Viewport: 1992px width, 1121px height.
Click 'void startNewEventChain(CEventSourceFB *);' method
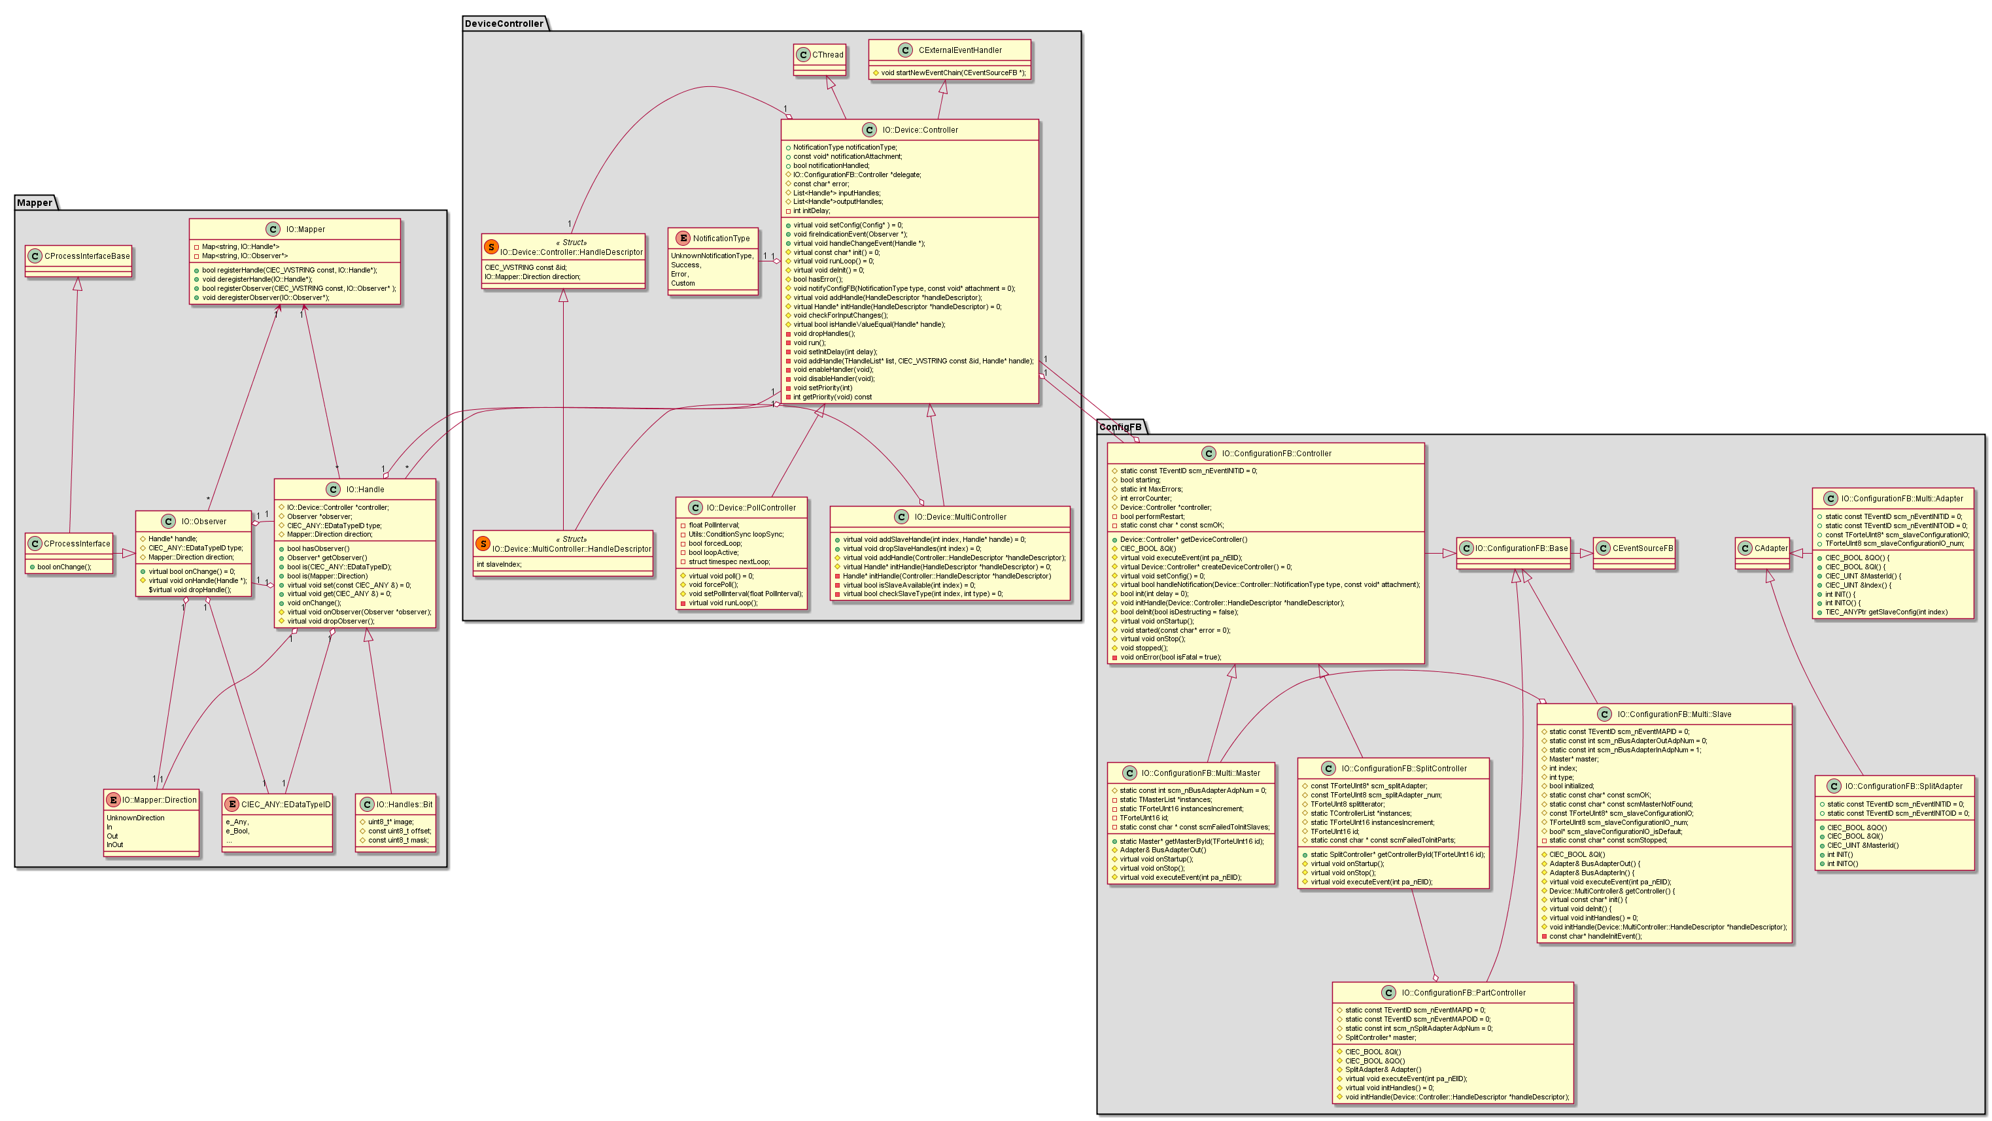coord(953,73)
